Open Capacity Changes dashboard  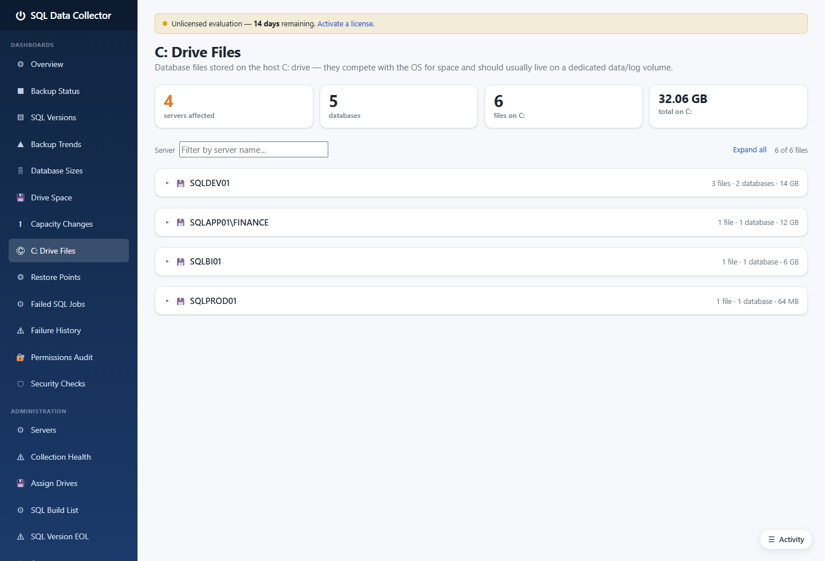click(69, 224)
